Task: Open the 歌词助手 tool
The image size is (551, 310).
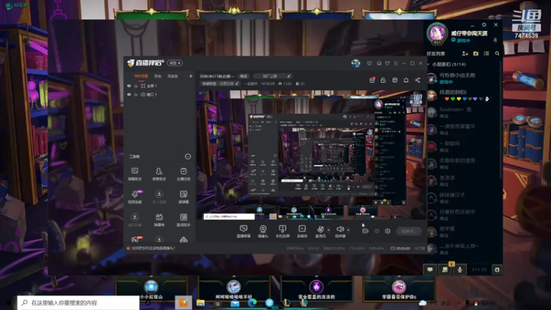Action: (183, 220)
